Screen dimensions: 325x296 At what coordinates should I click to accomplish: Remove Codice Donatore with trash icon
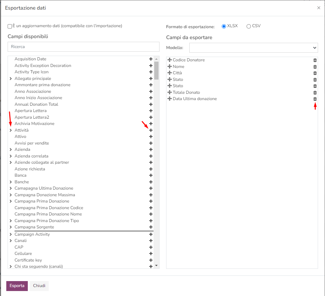click(x=315, y=60)
